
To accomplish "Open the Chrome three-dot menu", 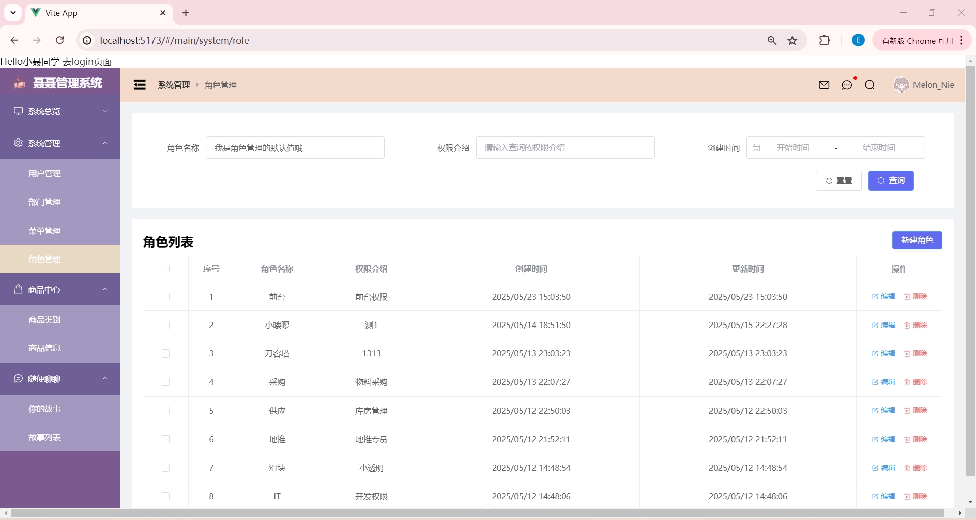I will click(x=962, y=40).
